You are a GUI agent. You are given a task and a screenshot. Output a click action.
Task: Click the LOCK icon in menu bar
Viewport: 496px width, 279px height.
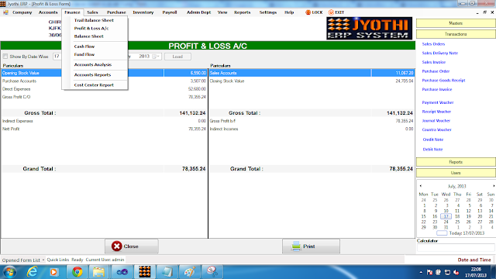[308, 12]
